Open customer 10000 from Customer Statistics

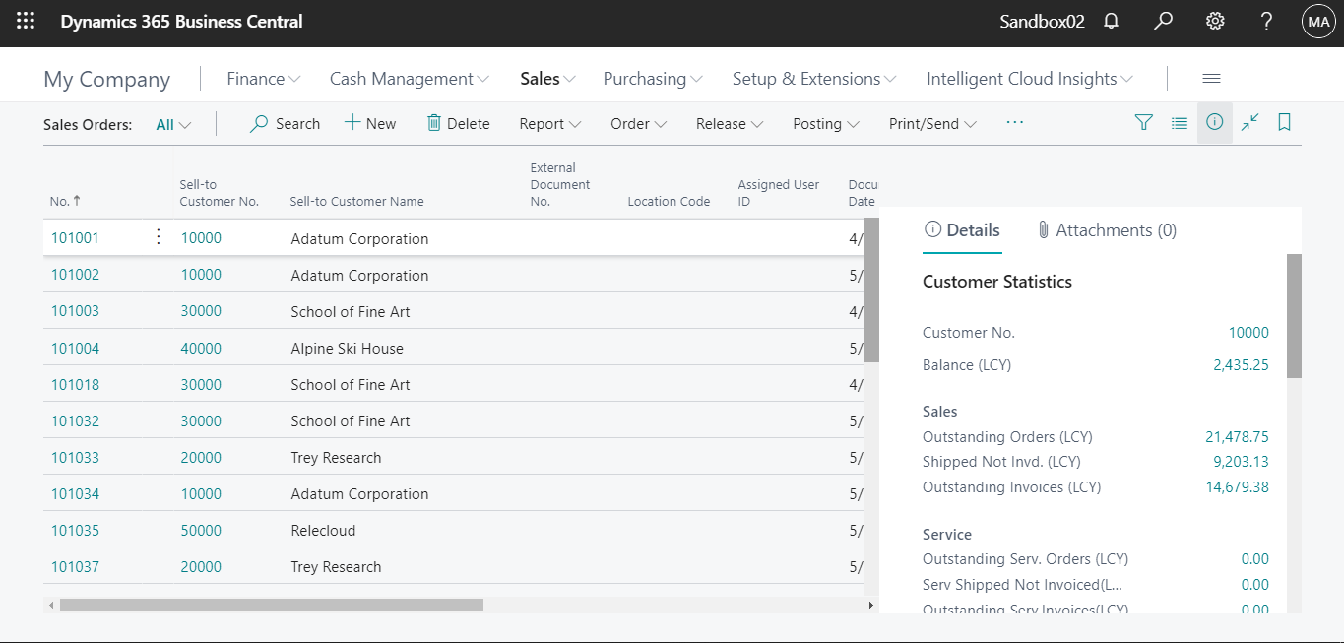[1248, 332]
